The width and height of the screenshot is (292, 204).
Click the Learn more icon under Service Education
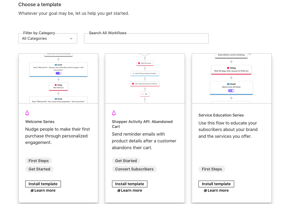pos(205,191)
